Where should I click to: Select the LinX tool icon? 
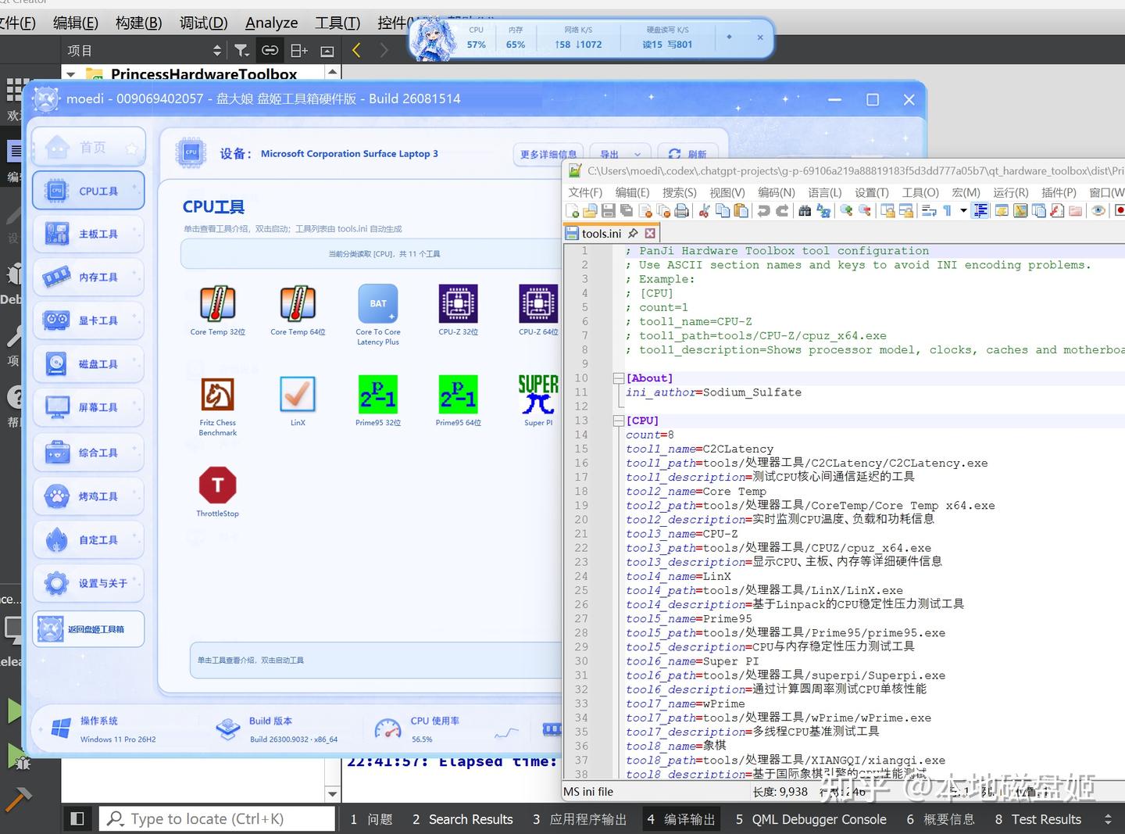(298, 395)
